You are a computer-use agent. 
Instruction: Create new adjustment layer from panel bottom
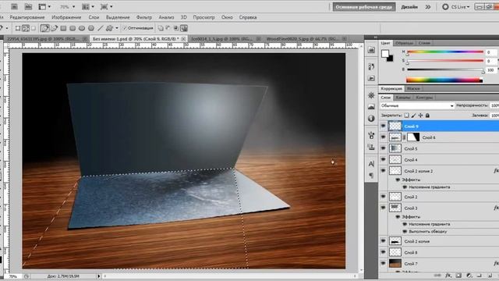[x=469, y=276]
